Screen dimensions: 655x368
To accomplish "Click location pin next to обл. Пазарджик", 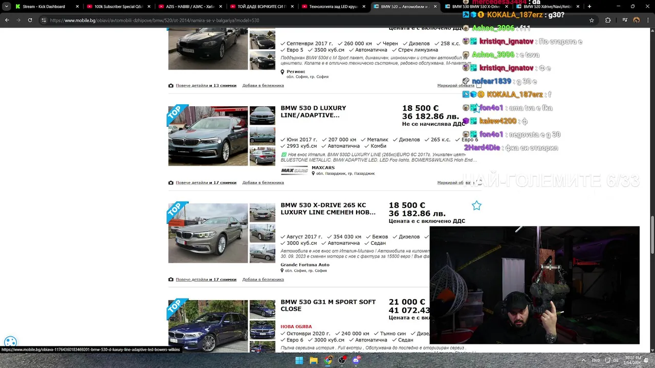I will [x=313, y=173].
